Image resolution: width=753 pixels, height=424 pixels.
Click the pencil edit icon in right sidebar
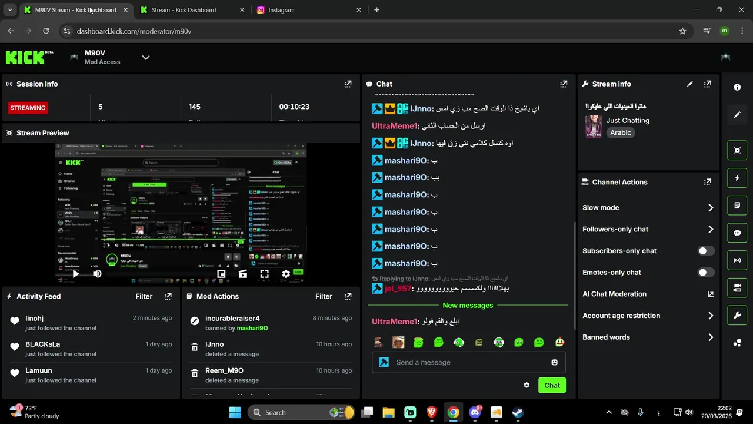(737, 115)
